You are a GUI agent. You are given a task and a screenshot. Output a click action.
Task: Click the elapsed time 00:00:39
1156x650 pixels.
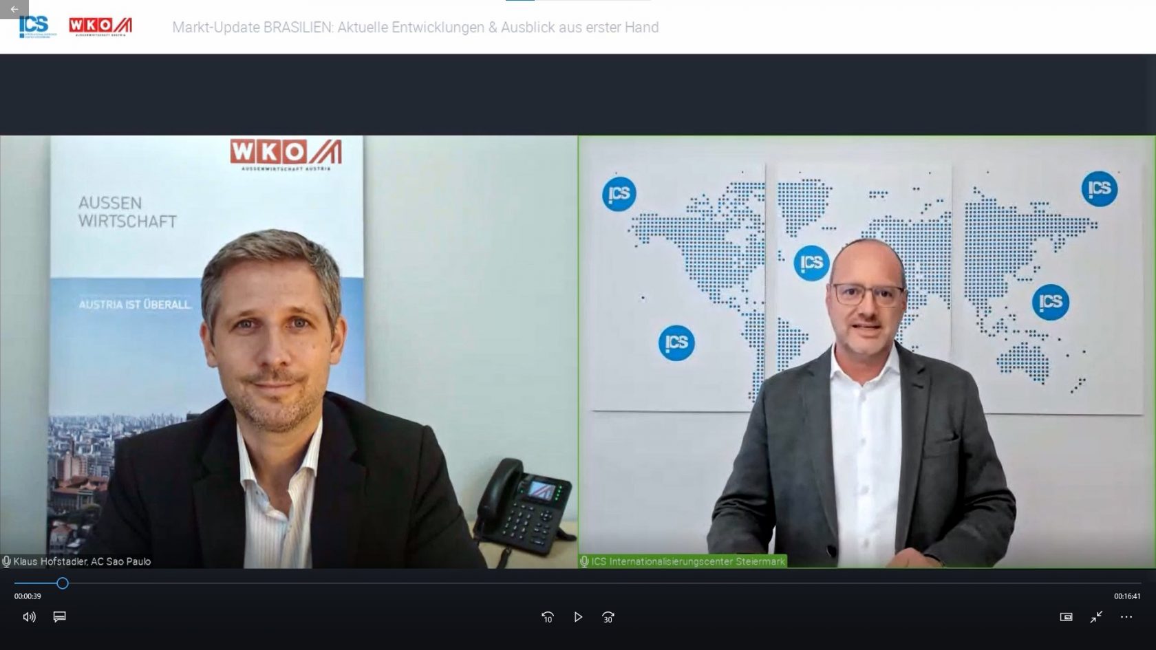(x=28, y=596)
